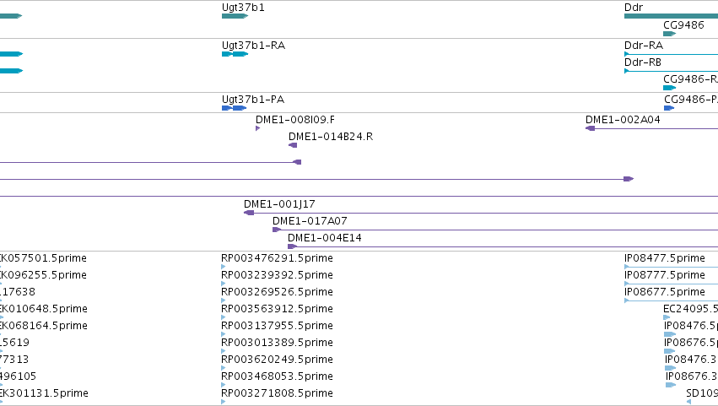The image size is (718, 406).
Task: Select the IP08677.5prime EST glyph line
Action: [671, 300]
